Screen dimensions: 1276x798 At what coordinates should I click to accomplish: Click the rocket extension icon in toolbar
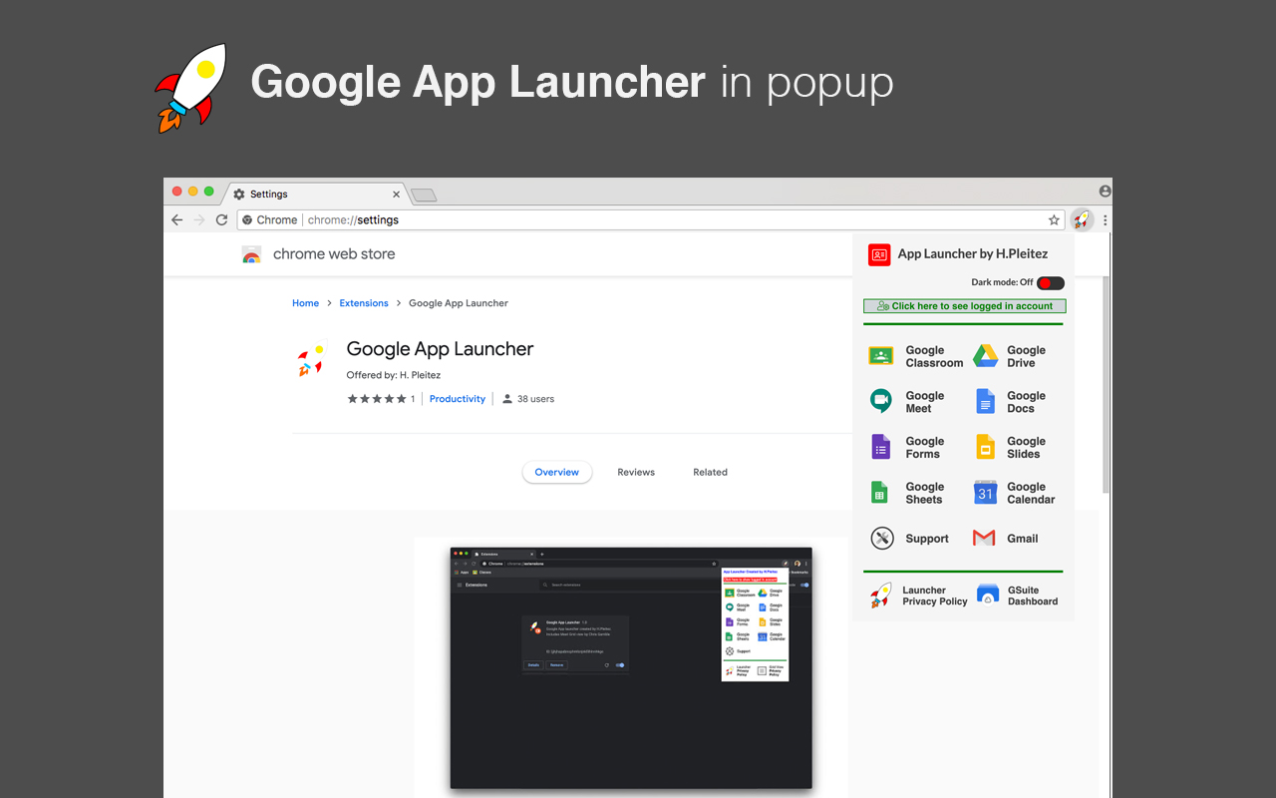coord(1082,219)
